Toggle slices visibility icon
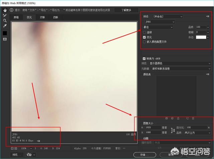Viewport: 214px width, 159px height. (x=5, y=39)
